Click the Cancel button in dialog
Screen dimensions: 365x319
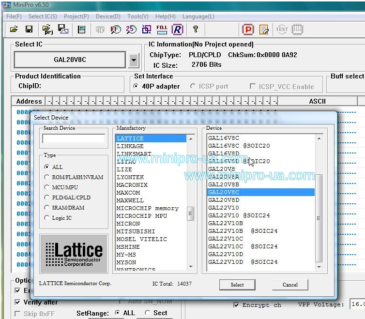[290, 285]
